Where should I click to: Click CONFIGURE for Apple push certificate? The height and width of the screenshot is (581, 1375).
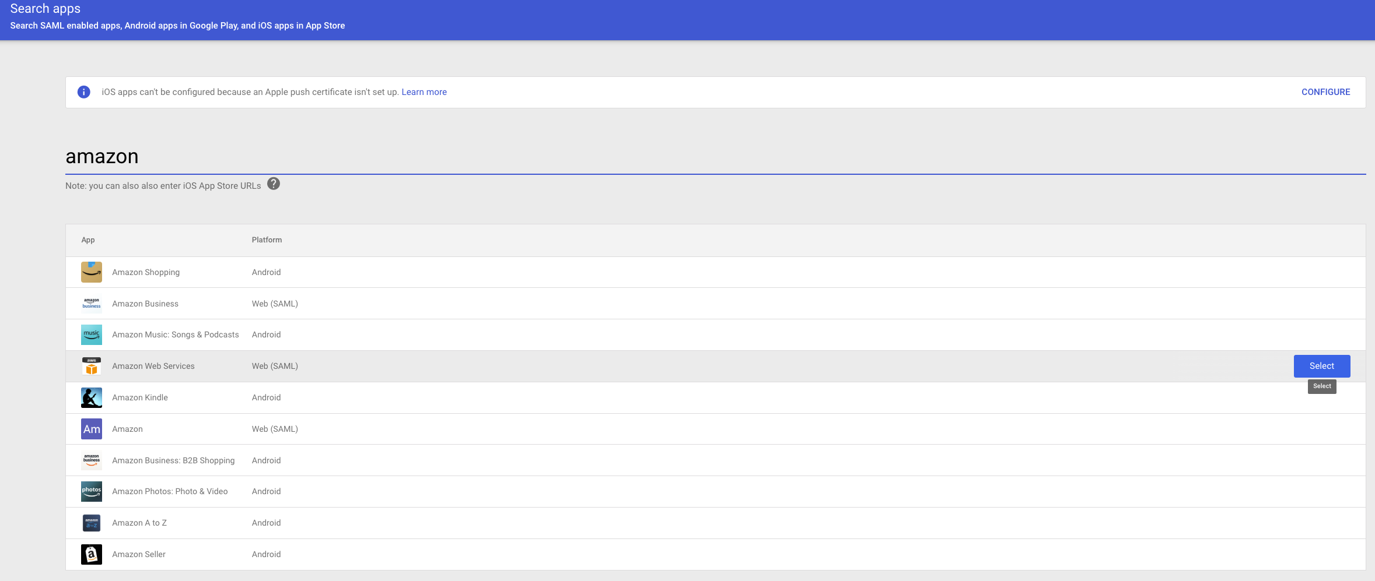[x=1325, y=92]
